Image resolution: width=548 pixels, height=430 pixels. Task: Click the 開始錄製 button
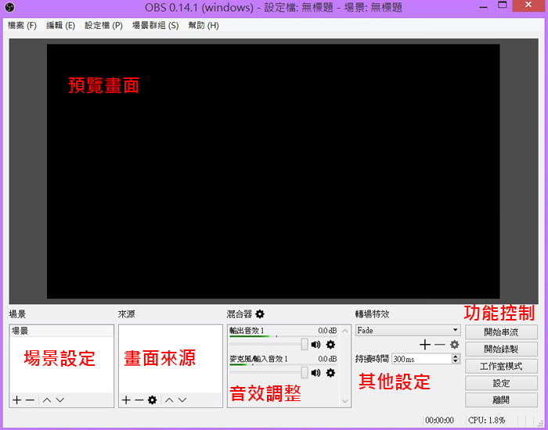[501, 349]
